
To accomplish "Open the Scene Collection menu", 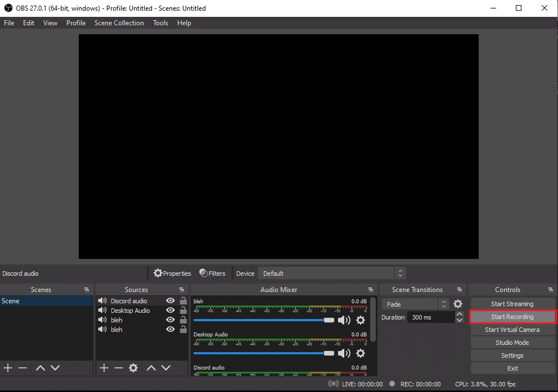I will coord(119,23).
